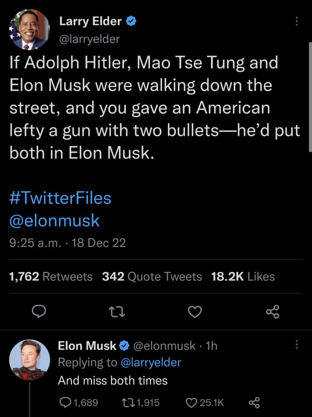
Task: Share the main tweet
Action: pyautogui.click(x=272, y=312)
